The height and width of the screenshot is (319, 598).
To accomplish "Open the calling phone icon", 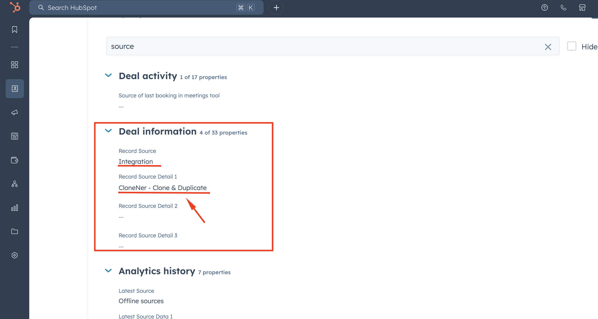I will (x=563, y=8).
